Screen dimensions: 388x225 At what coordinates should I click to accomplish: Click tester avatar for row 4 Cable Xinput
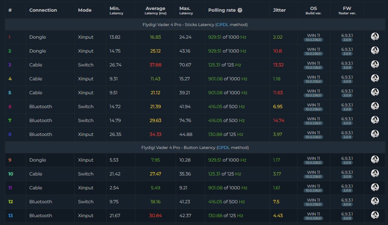[375, 78]
